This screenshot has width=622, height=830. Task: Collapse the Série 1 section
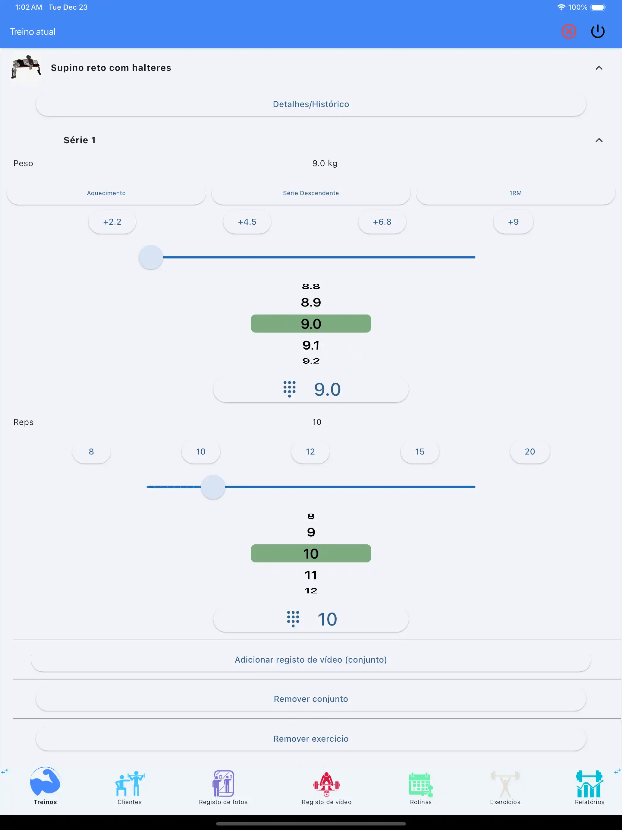point(599,140)
